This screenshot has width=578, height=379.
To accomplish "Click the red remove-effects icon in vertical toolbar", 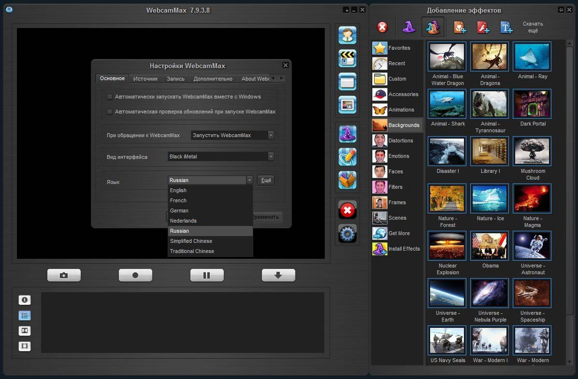I will (347, 211).
